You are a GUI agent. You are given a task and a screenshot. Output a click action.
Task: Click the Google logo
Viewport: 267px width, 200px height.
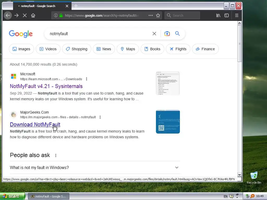(x=21, y=34)
